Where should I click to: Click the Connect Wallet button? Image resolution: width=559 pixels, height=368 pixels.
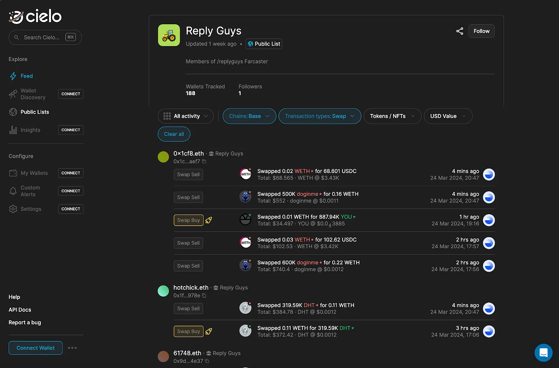[x=35, y=348]
